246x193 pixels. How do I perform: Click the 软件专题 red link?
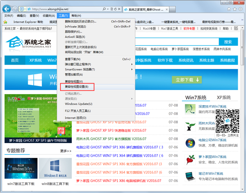(189, 29)
